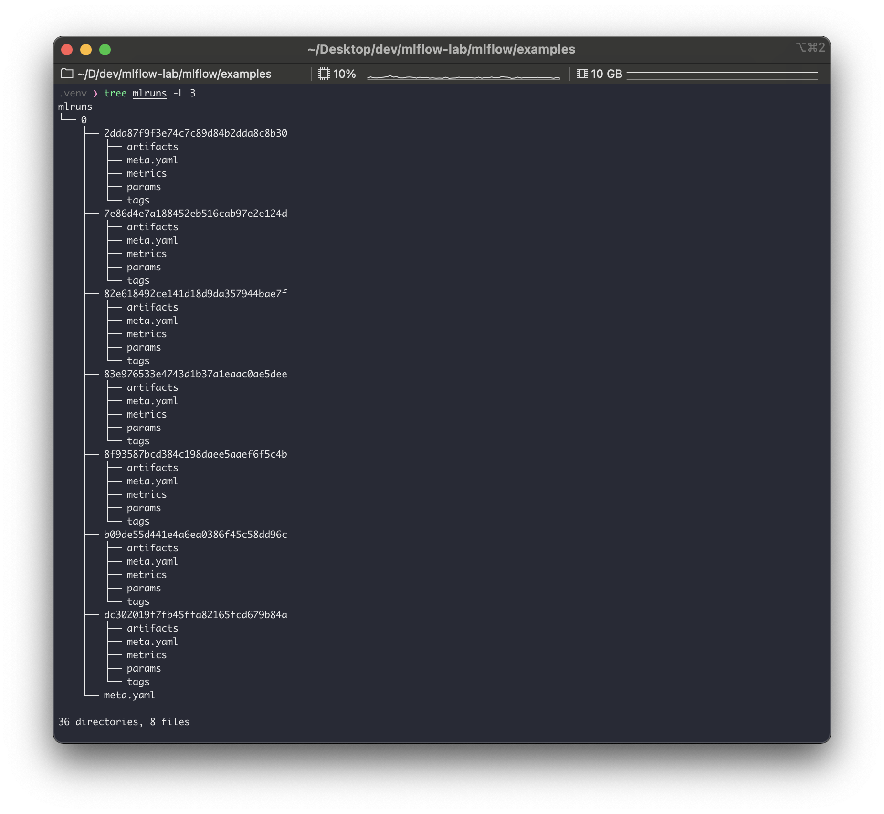
Task: Click 'artifacts' under run 8f93587b
Action: (x=152, y=468)
